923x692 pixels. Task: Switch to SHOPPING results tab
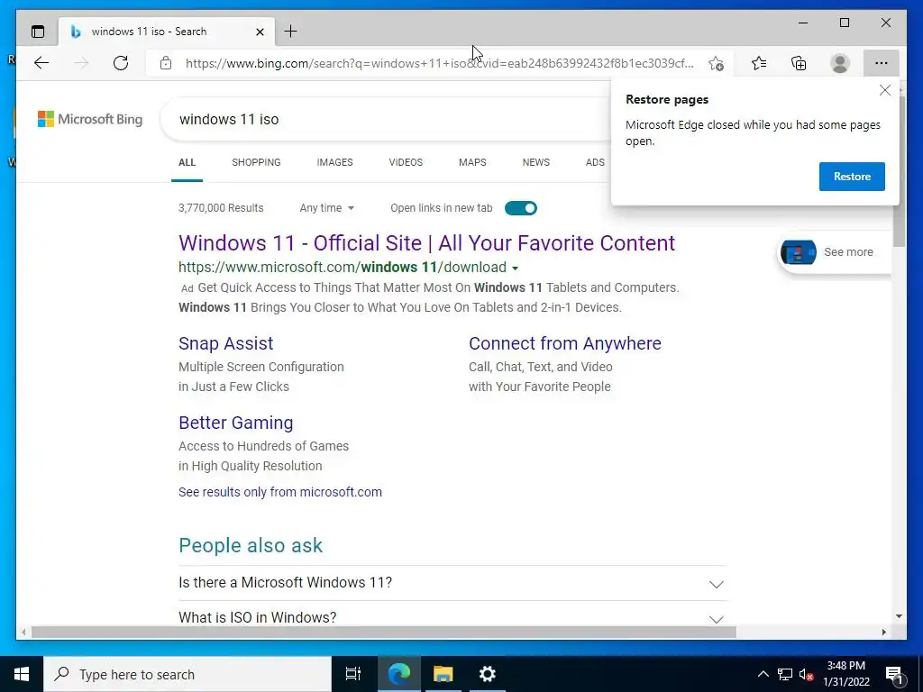[256, 162]
